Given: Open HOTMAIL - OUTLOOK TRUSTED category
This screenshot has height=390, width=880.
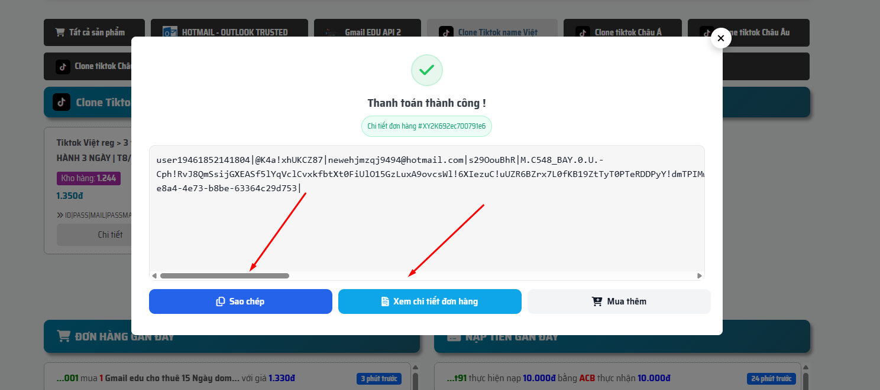Looking at the screenshot, I should click(x=229, y=32).
